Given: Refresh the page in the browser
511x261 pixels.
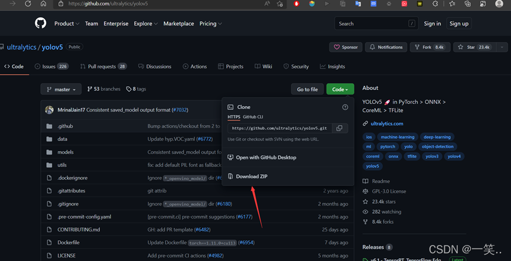Looking at the screenshot, I should (x=28, y=4).
